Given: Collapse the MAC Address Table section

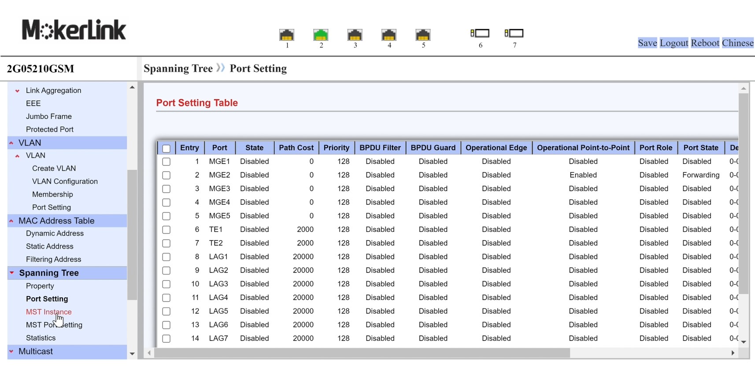Looking at the screenshot, I should tap(11, 221).
